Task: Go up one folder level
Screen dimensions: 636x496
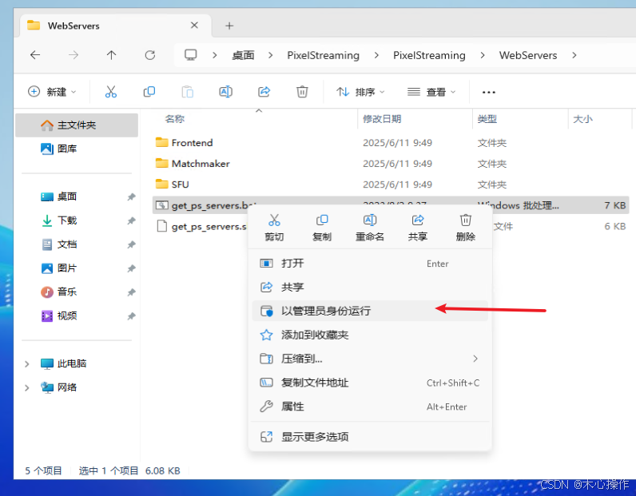Action: tap(112, 55)
